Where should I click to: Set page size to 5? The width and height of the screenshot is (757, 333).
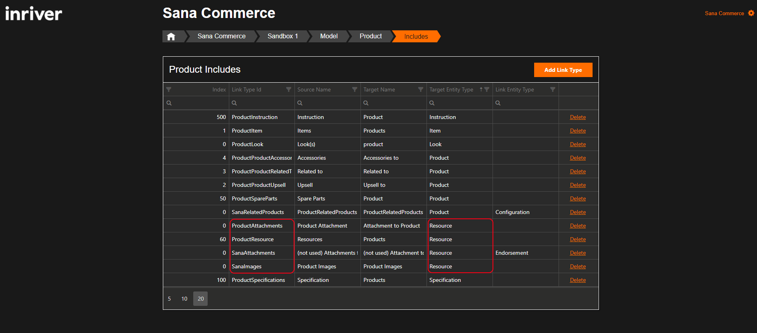click(169, 299)
